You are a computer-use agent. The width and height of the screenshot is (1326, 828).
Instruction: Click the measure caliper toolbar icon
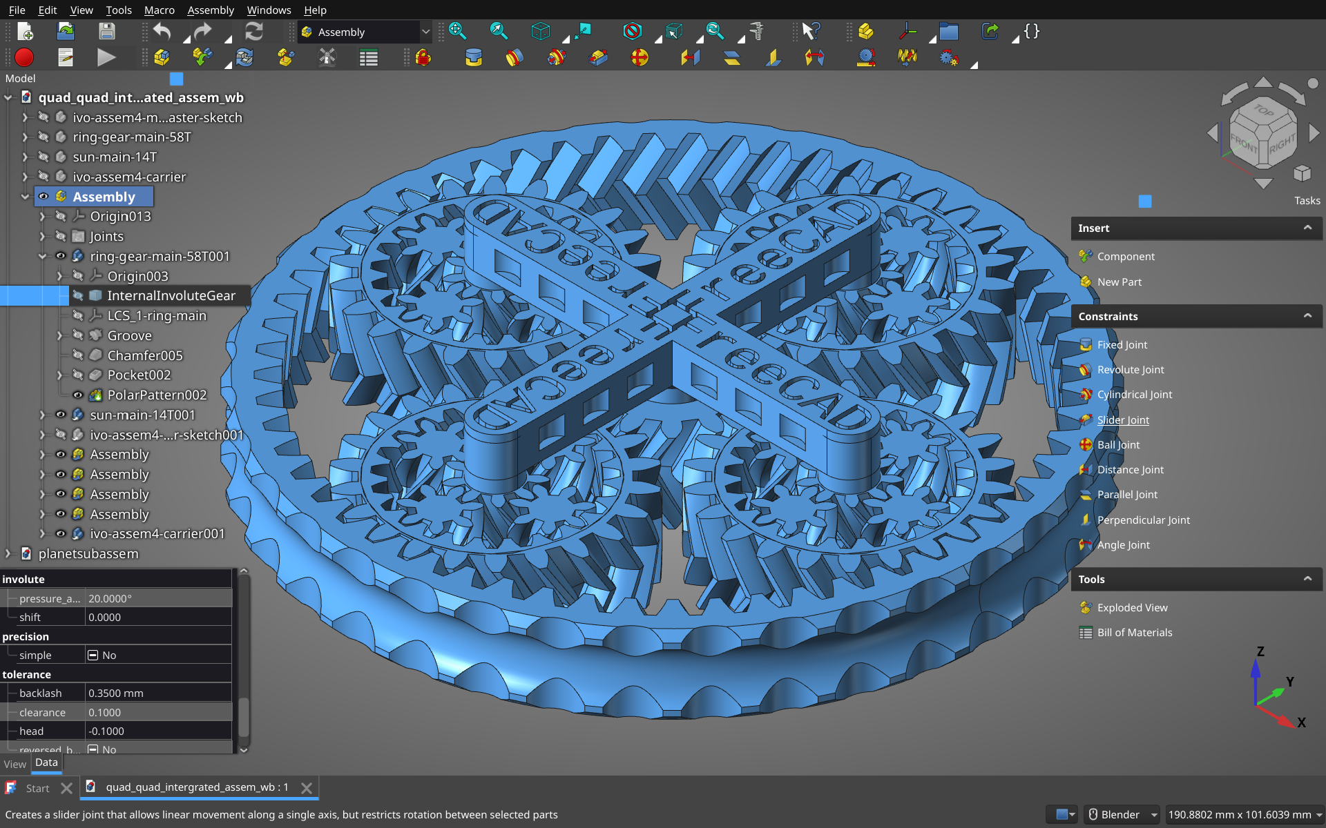click(757, 32)
